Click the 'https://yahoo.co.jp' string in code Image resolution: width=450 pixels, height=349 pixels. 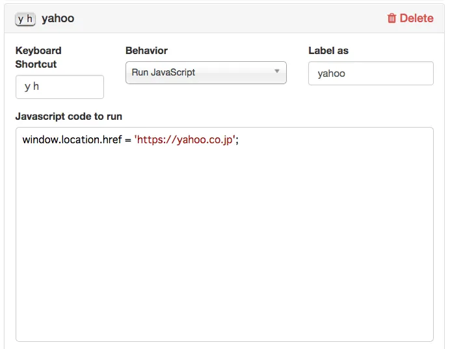pos(185,139)
